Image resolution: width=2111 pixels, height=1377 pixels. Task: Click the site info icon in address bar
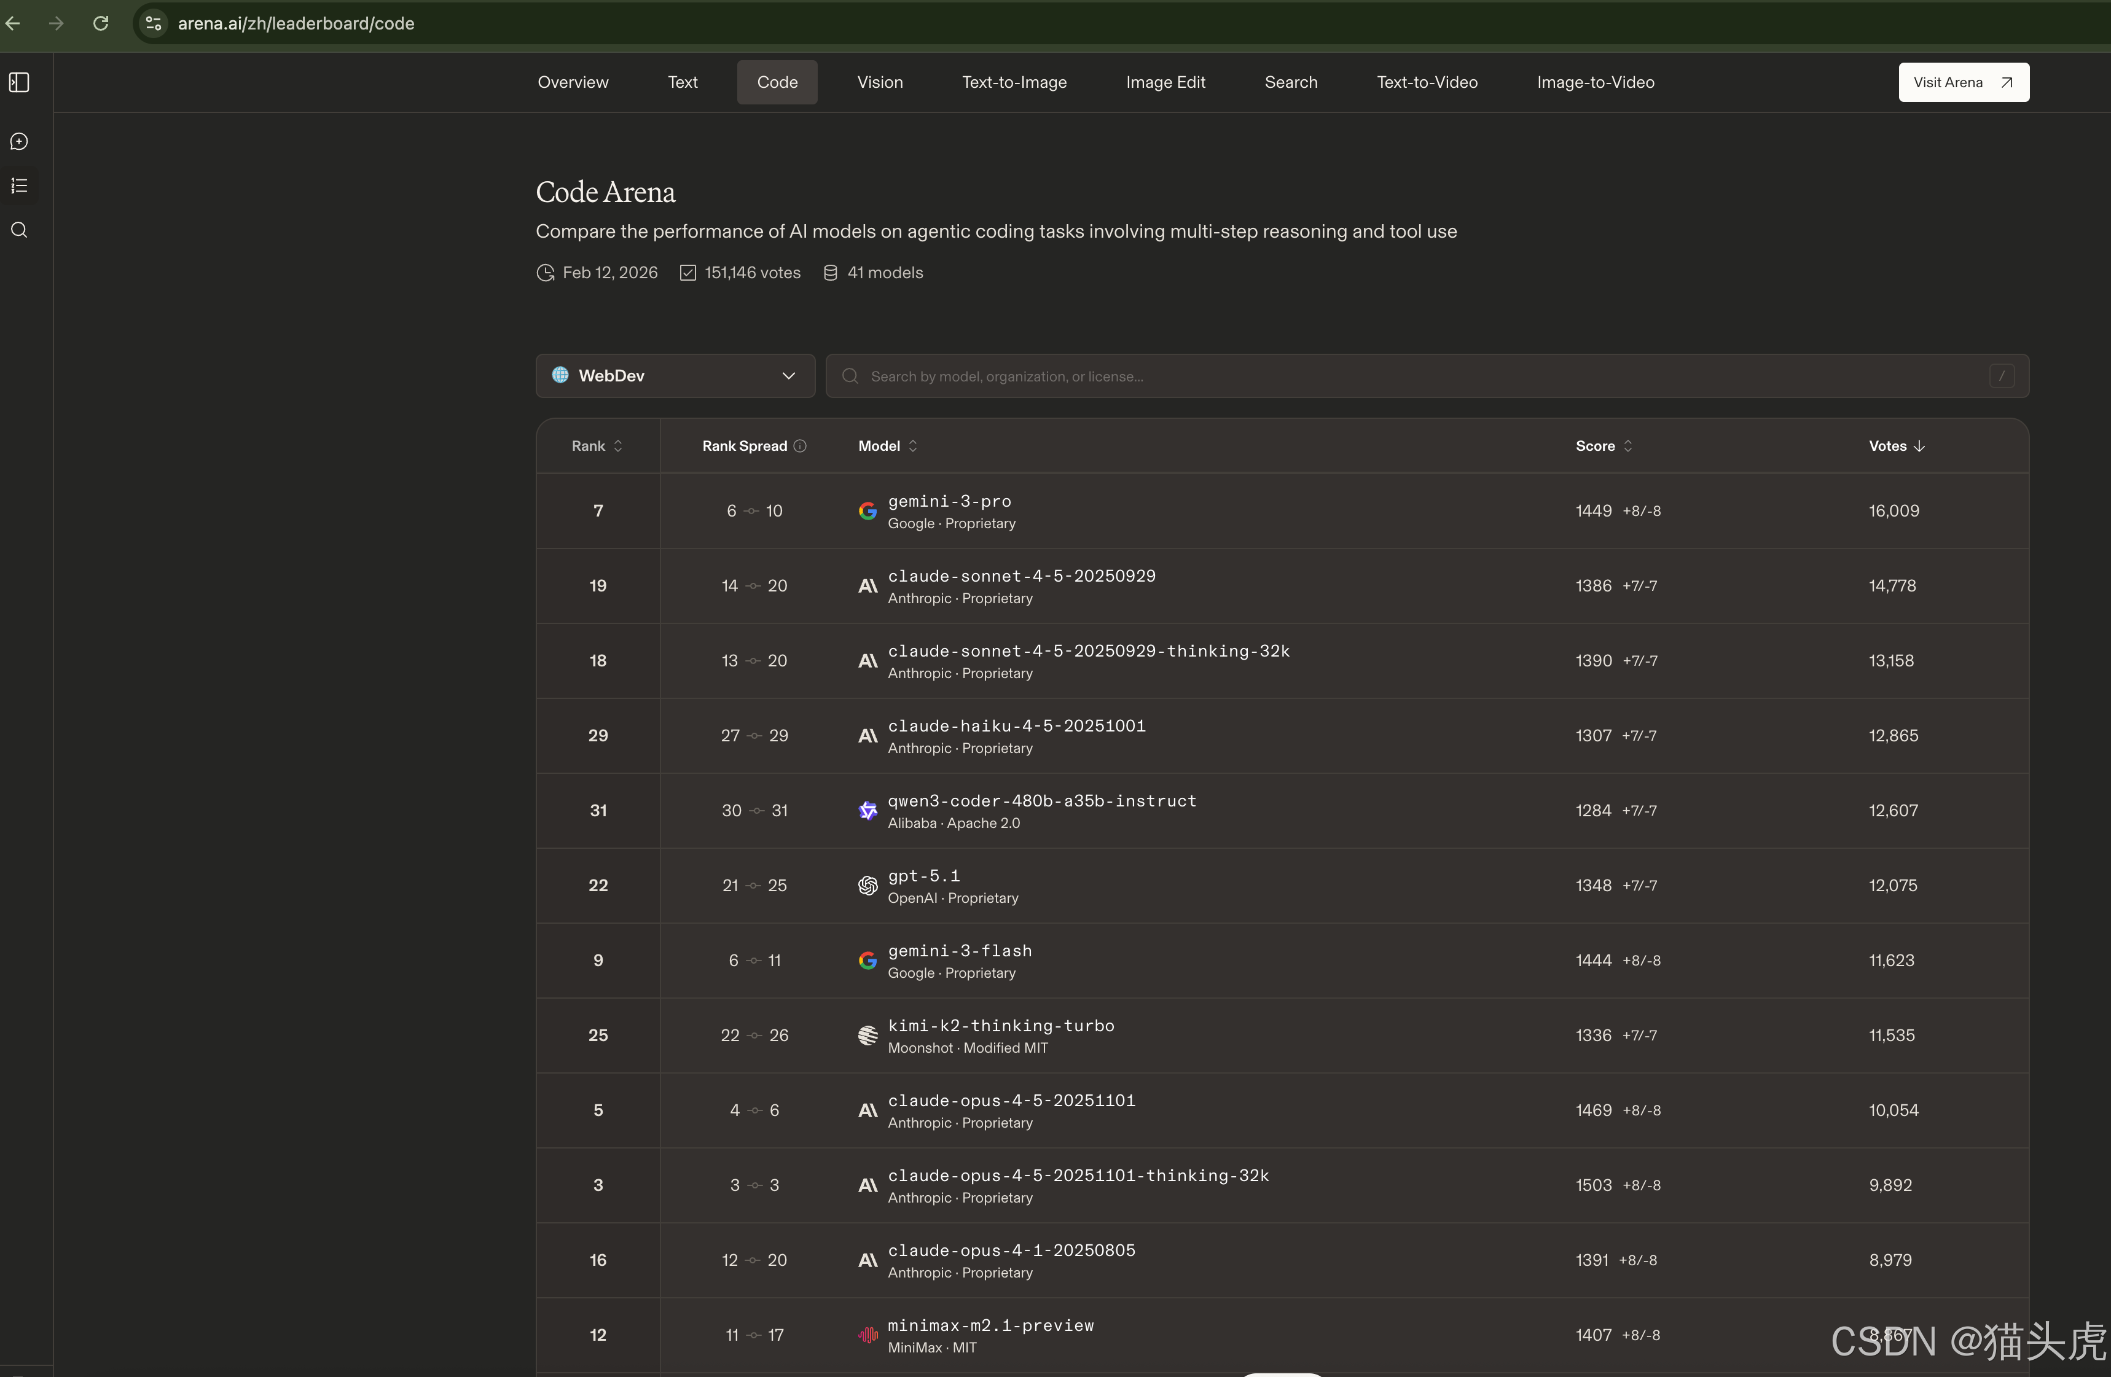154,23
